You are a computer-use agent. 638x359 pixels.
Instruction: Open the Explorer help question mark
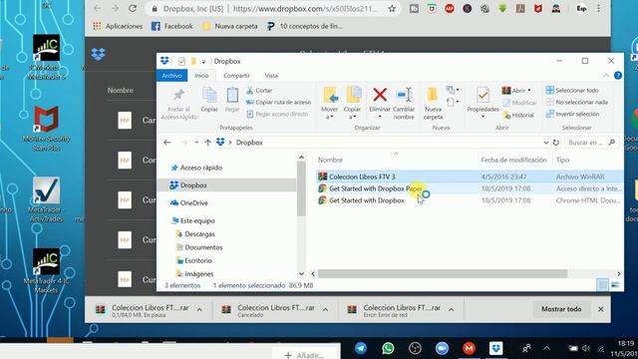(x=618, y=76)
